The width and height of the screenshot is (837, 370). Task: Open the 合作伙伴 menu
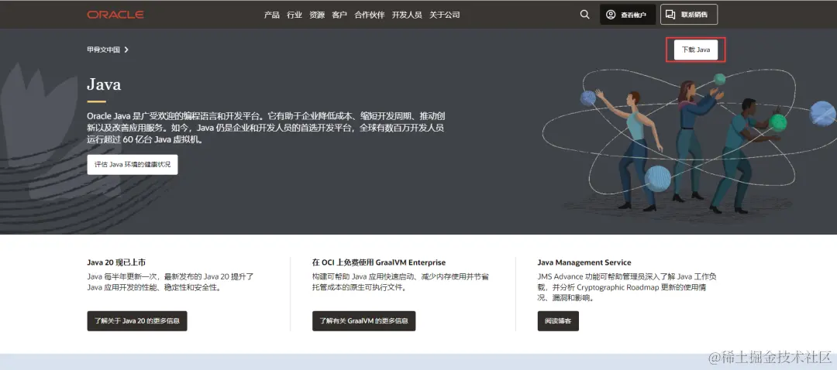[x=370, y=15]
